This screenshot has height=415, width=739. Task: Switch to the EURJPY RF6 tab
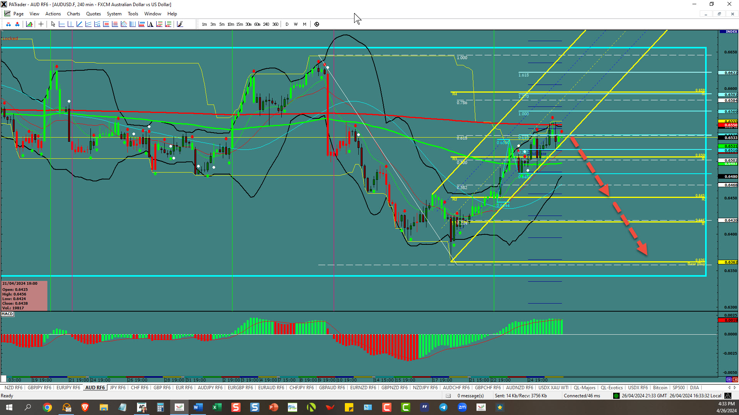pos(68,388)
